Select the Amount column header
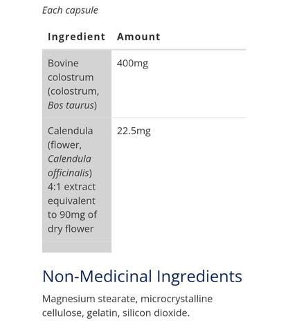Viewport: 288px width, 332px height. 138,37
